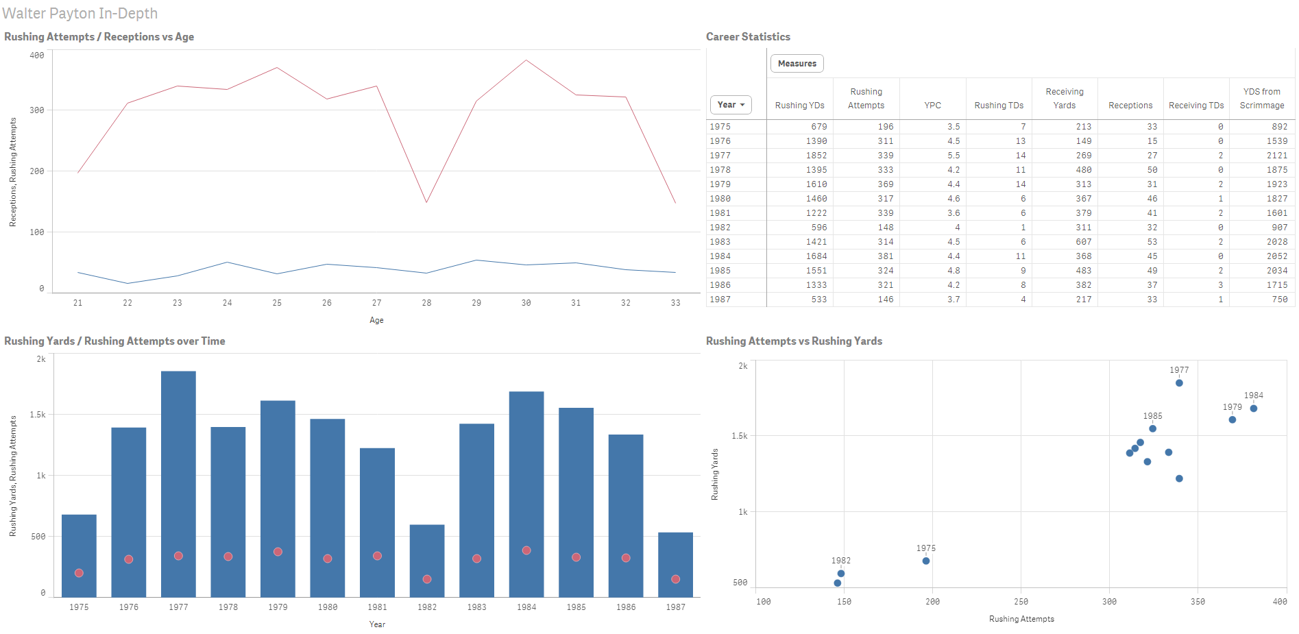
Task: Click the Receiving Yards column header
Action: coord(1065,99)
